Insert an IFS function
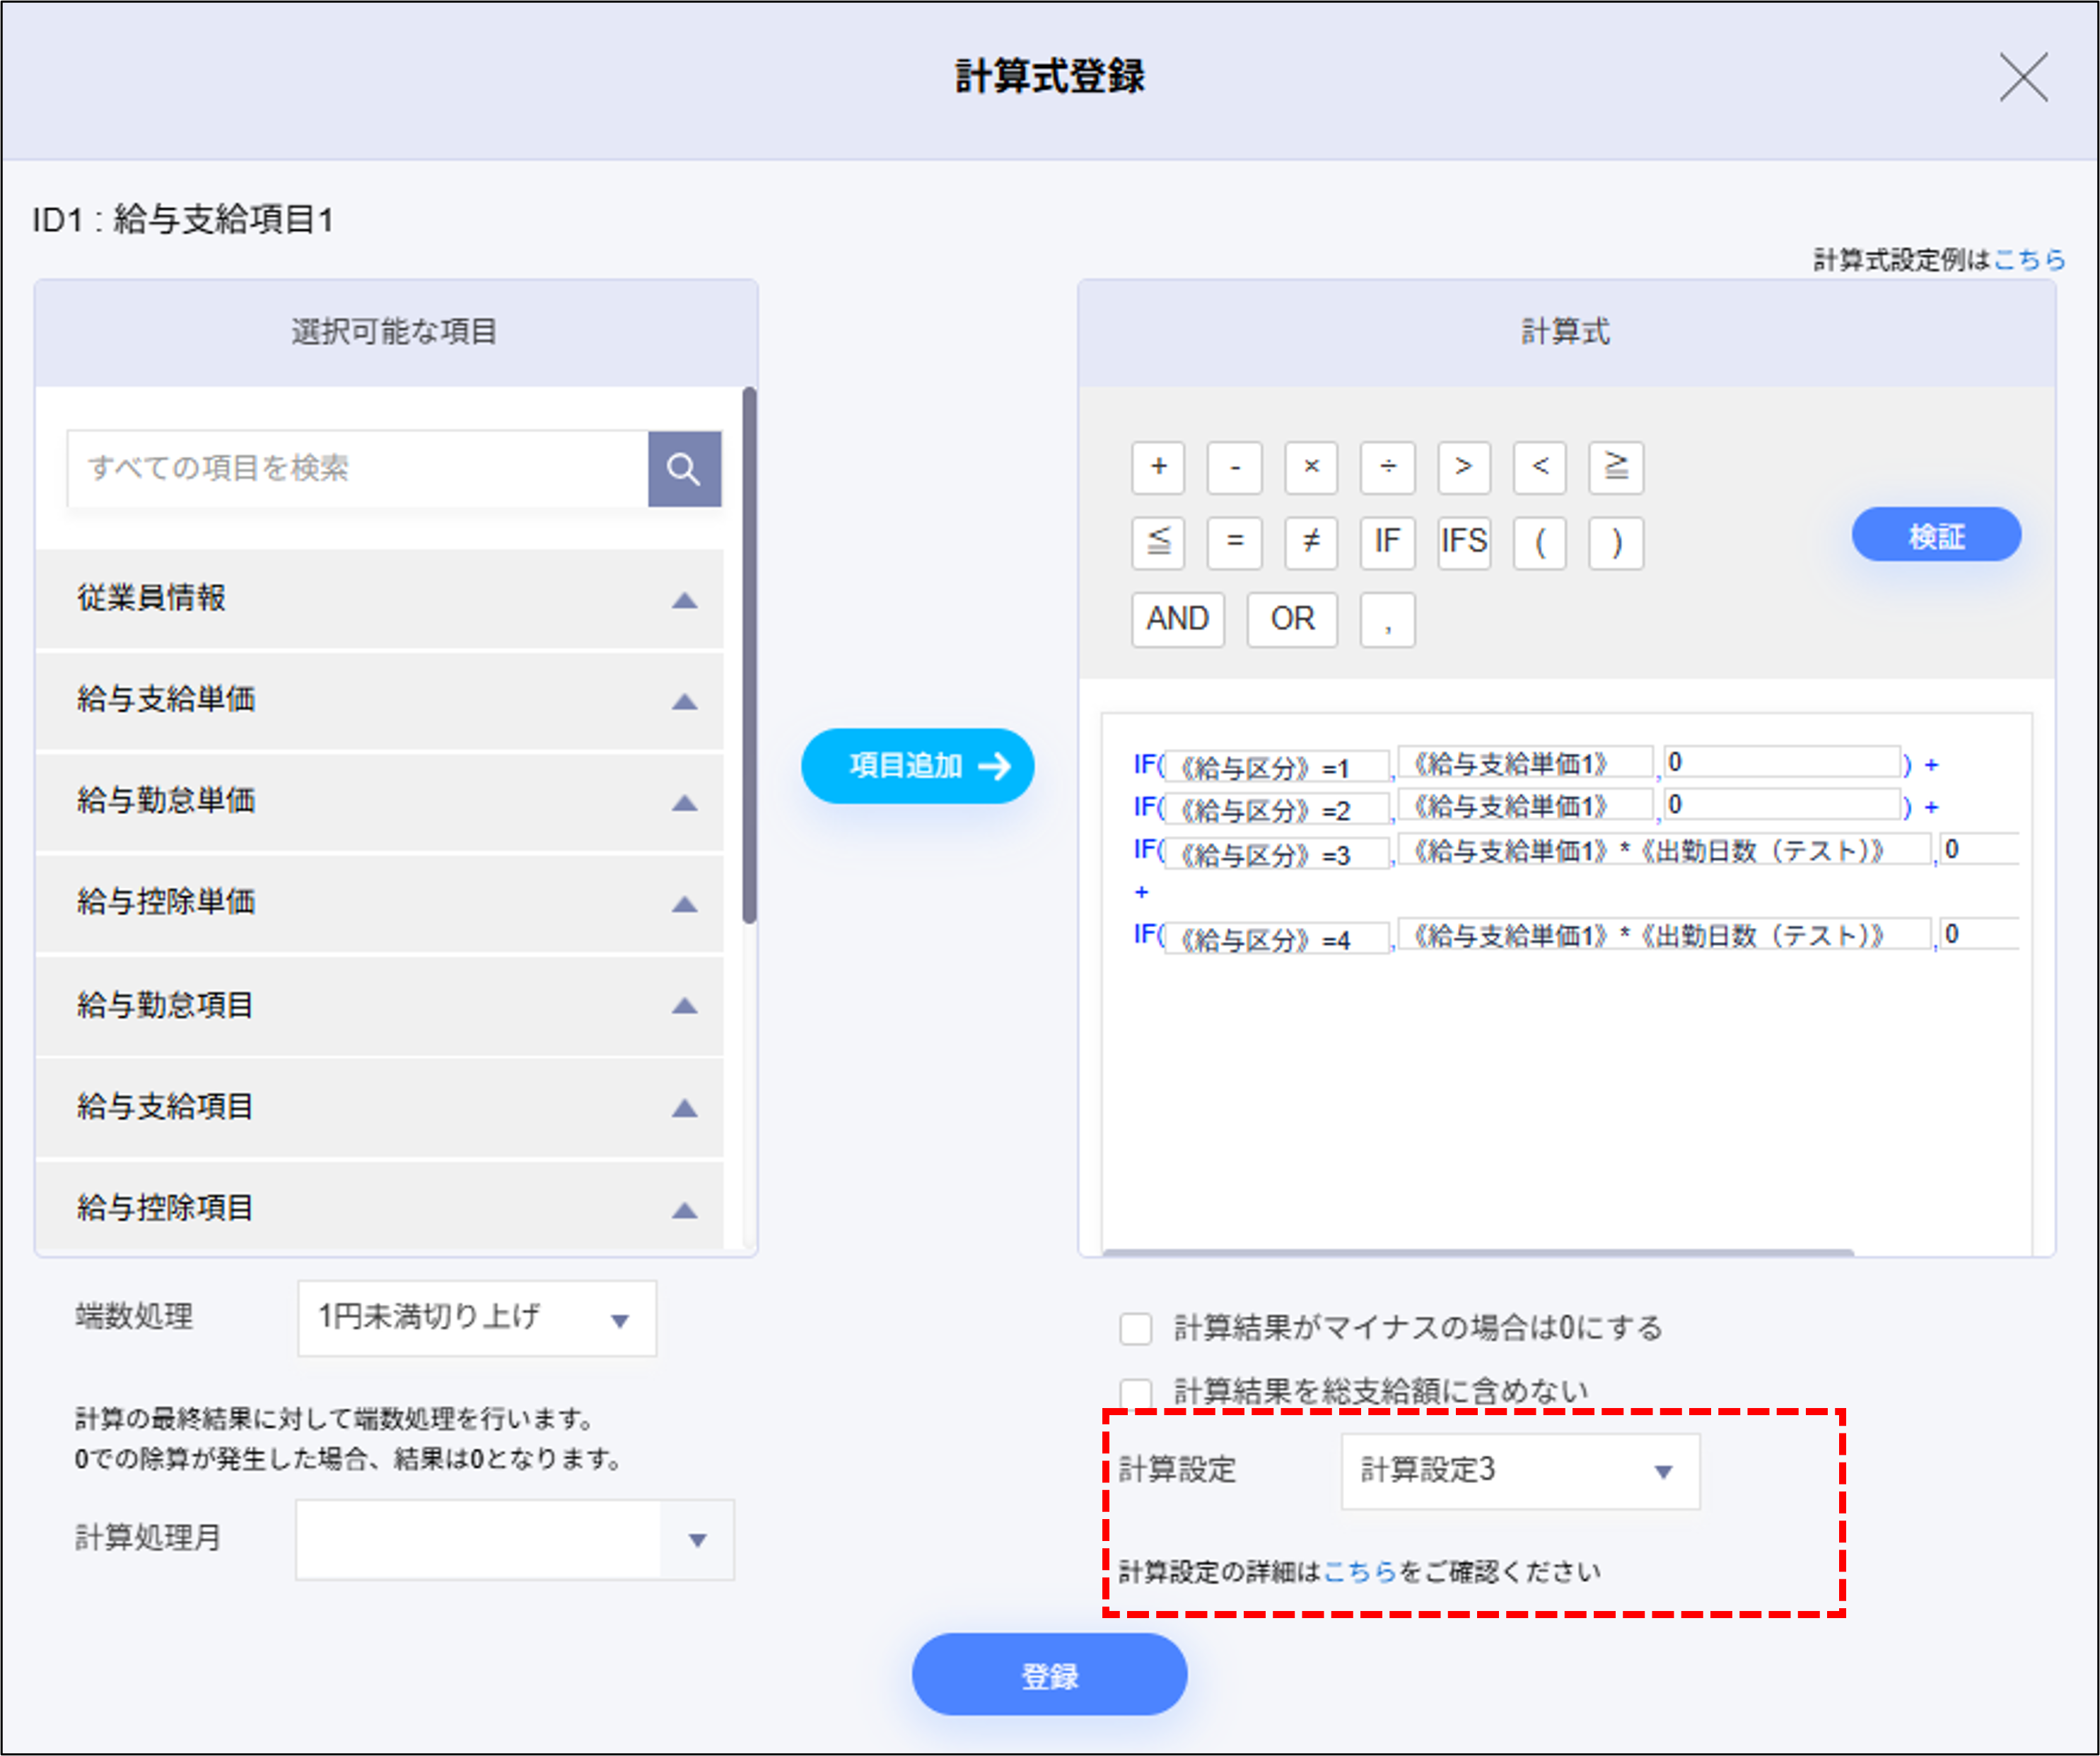Screen dimensions: 2100x1756 [x=1463, y=543]
